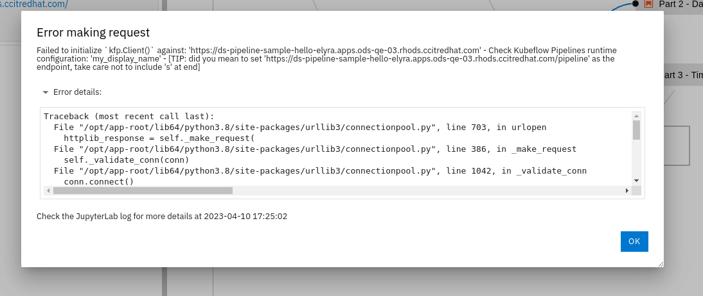Image resolution: width=703 pixels, height=296 pixels.
Task: Click the horizontal scroll-left arrow
Action: pyautogui.click(x=48, y=191)
